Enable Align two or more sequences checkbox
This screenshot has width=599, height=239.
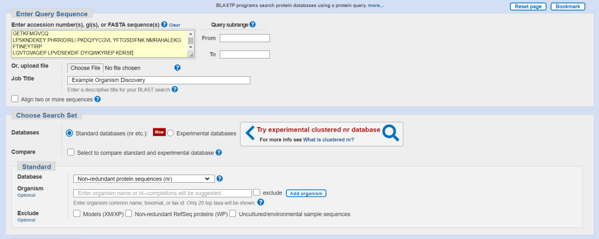(15, 100)
